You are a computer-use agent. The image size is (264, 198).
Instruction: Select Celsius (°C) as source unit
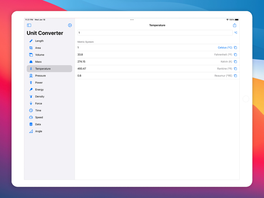[x=225, y=48]
